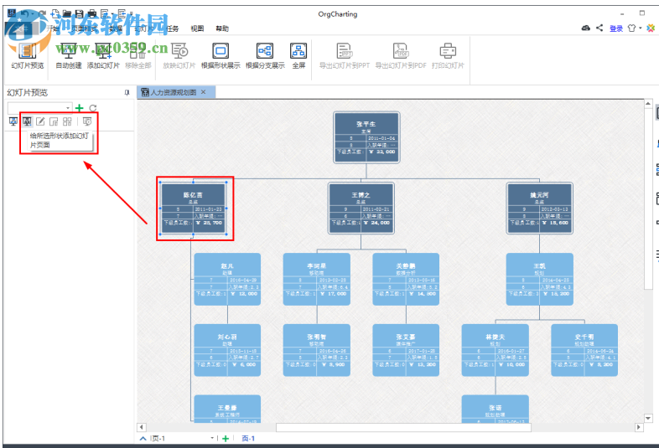The image size is (659, 448).
Task: Click the vertical scrollbar down arrow
Action: pyautogui.click(x=648, y=418)
